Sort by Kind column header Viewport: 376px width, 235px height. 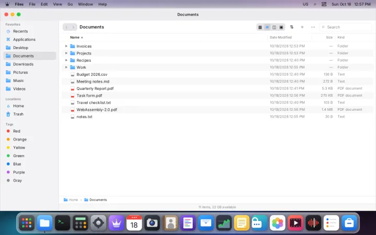click(340, 38)
